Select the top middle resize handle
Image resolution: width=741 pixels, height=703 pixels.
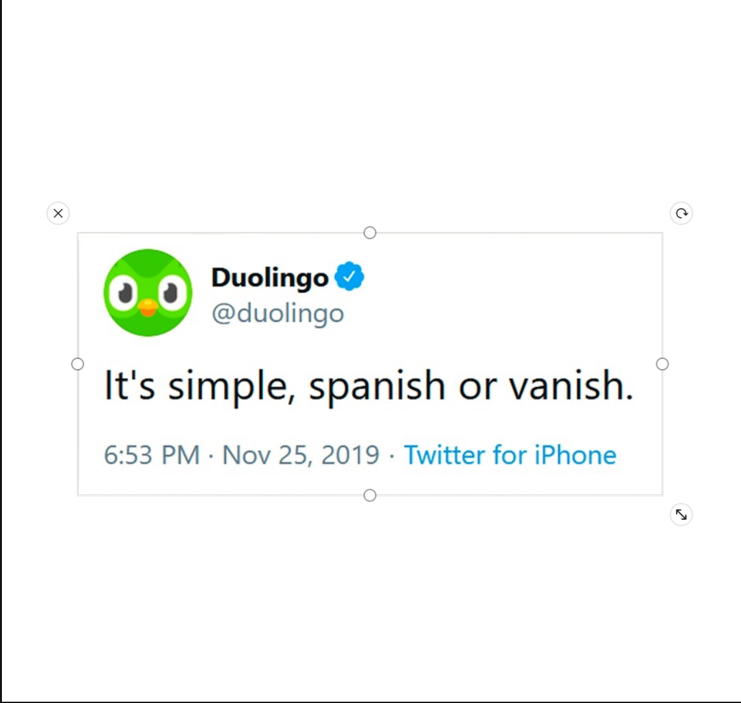pyautogui.click(x=370, y=233)
